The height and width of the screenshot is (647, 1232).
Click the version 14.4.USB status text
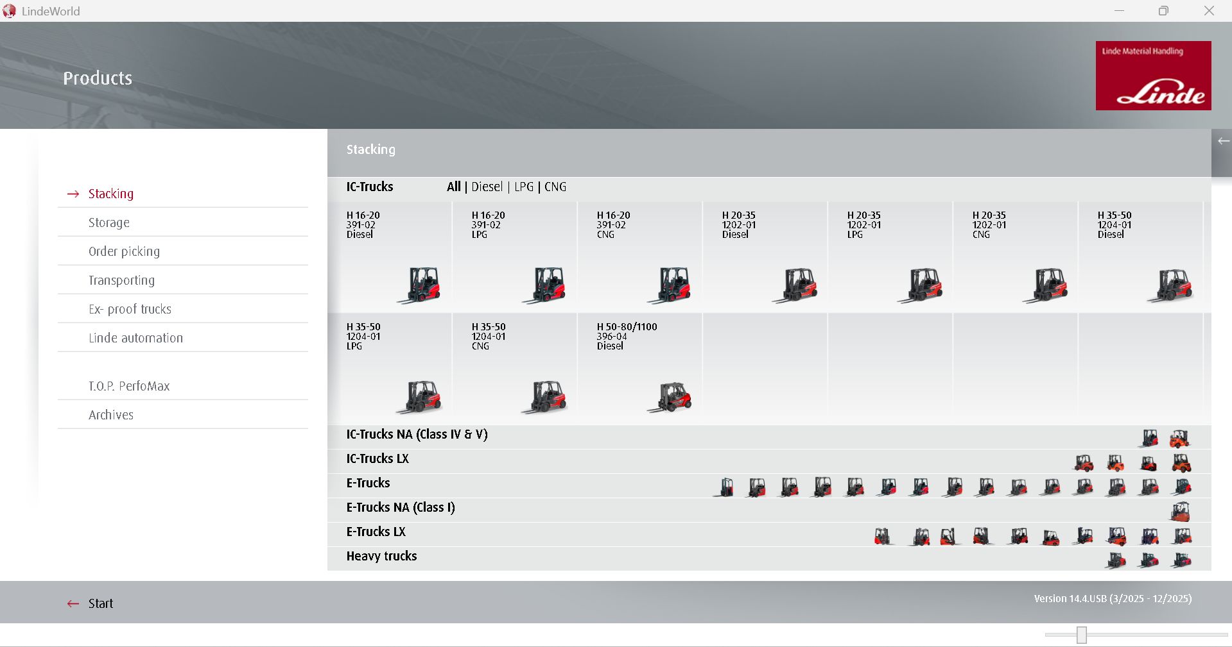click(x=1113, y=598)
